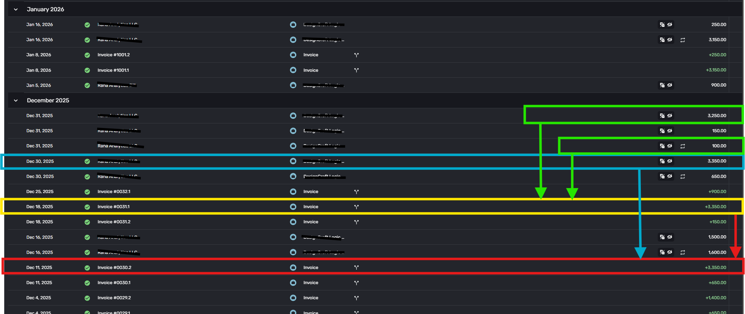Screen dimensions: 745x314
Task: Collapse the December 2025 month group
Action: 16,101
